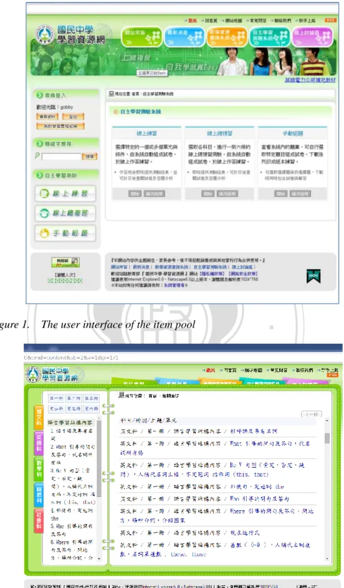Click the down arrow of the content-list scrollbar

pyautogui.click(x=327, y=559)
